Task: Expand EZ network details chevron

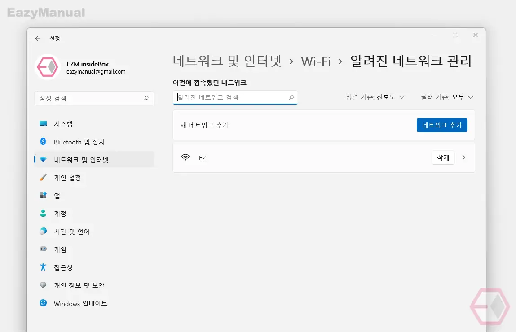Action: click(464, 157)
